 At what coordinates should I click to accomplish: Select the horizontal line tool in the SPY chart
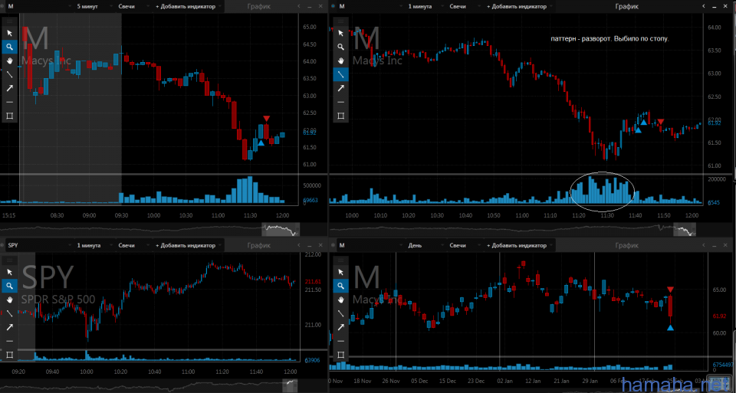pos(9,341)
